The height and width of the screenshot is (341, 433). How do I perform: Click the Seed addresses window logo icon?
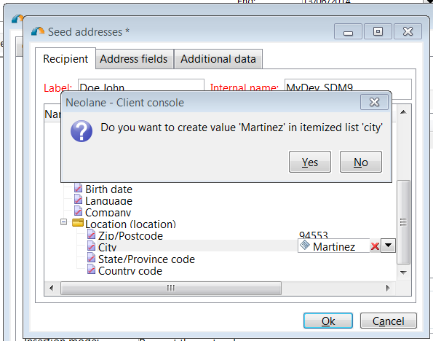tap(38, 31)
